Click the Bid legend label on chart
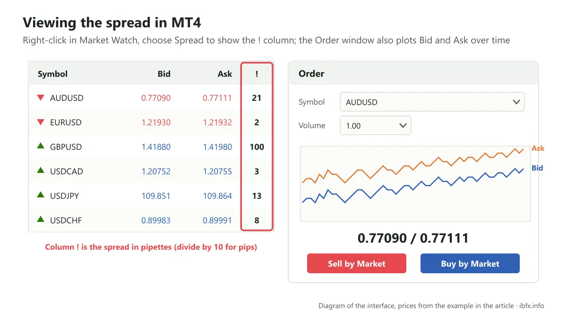This screenshot has height=318, width=567. pyautogui.click(x=537, y=168)
